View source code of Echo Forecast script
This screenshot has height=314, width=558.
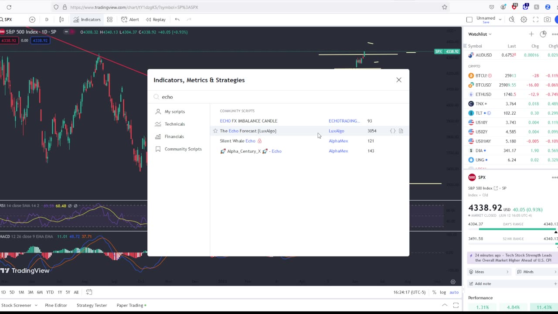[393, 131]
